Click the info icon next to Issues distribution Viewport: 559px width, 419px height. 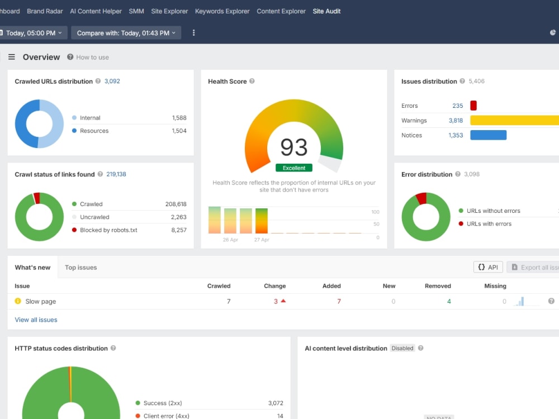[x=462, y=81]
